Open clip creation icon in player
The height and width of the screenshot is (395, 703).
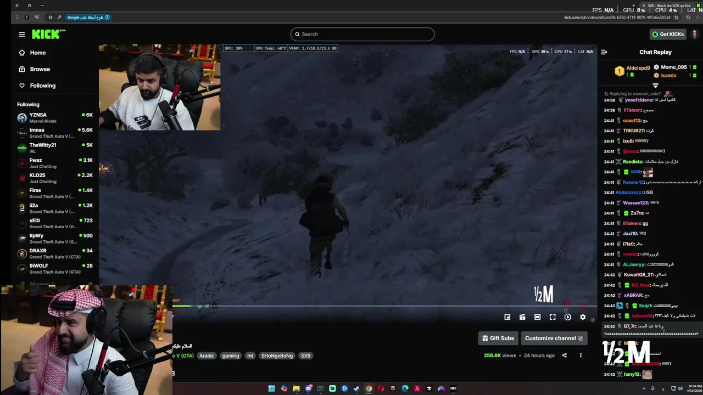[522, 317]
